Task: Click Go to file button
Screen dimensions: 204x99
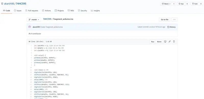Action: point(164,20)
